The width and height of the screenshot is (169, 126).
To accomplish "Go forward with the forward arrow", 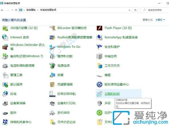I will [x=8, y=10].
